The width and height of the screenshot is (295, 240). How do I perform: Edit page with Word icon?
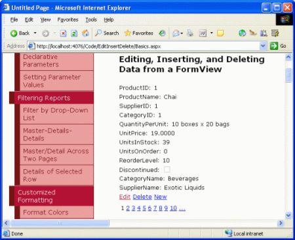203,33
